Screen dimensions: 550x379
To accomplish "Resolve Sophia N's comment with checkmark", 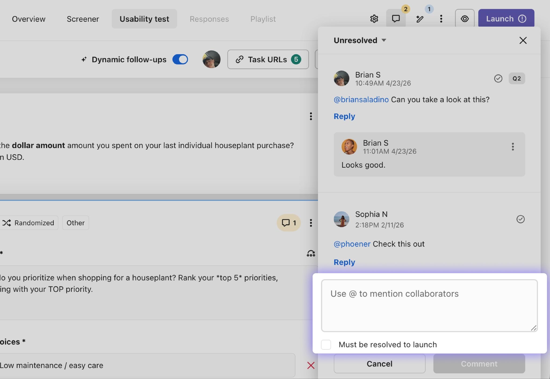I will tap(520, 219).
